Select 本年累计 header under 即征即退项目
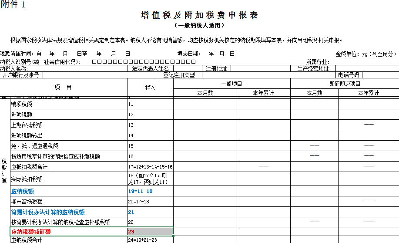 point(369,93)
